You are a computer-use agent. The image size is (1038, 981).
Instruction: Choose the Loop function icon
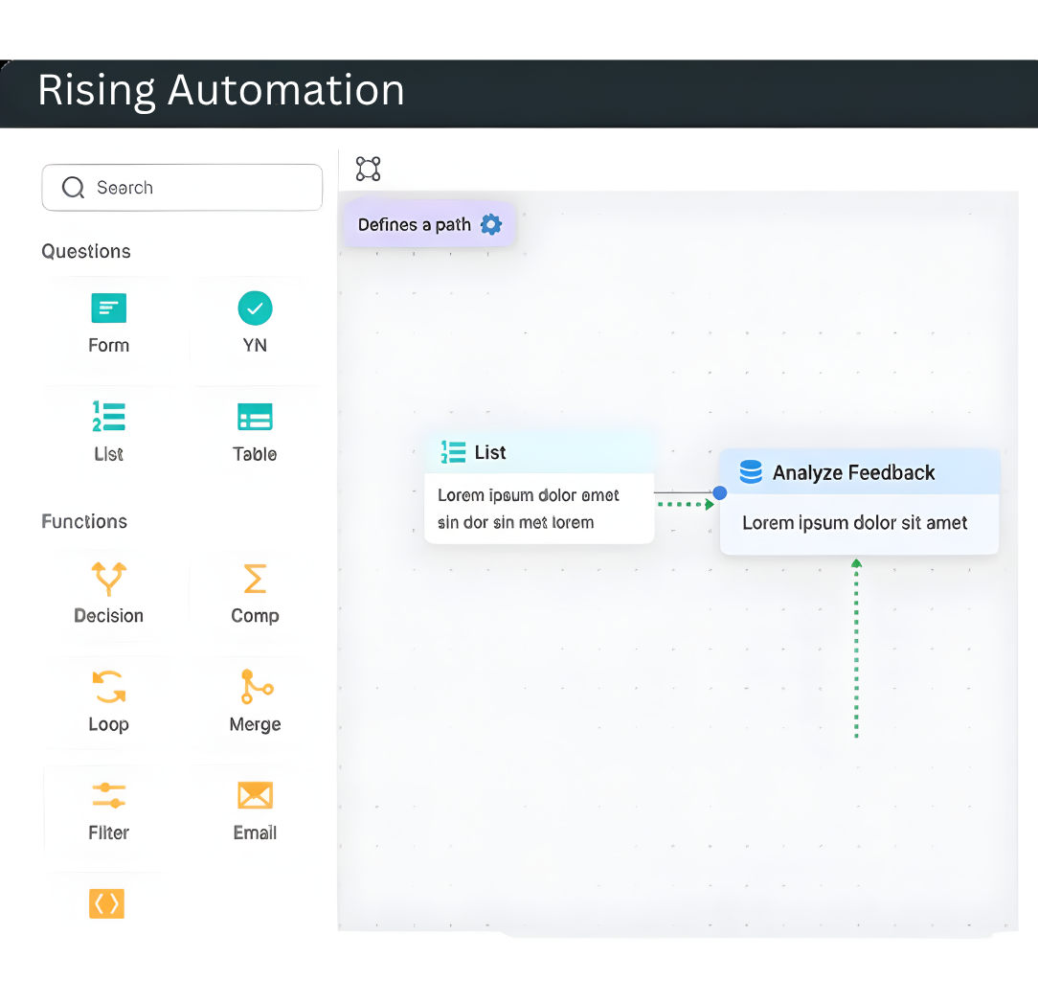(108, 687)
